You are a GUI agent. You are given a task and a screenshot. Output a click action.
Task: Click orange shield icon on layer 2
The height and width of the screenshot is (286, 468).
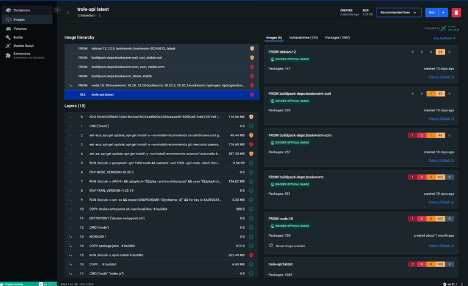click(x=251, y=135)
